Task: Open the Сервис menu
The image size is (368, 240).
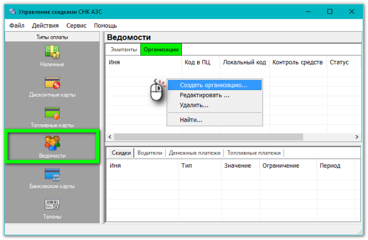Action: pyautogui.click(x=77, y=26)
